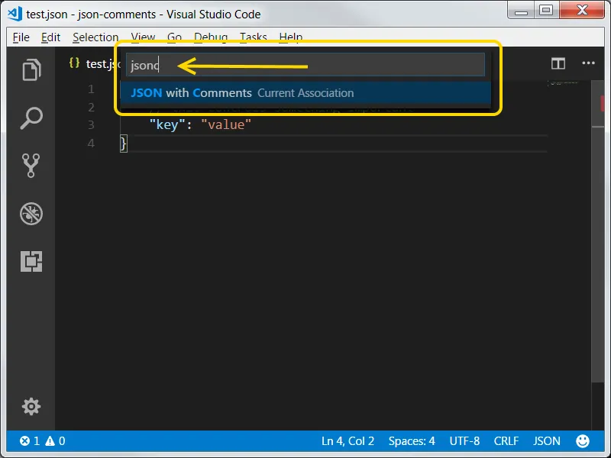The width and height of the screenshot is (611, 458).
Task: Click line number 3 in the gutter
Action: (91, 124)
